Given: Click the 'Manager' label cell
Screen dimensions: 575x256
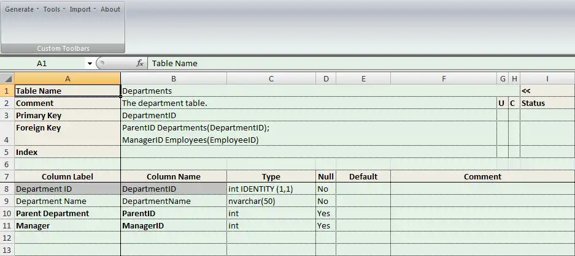Looking at the screenshot, I should coord(68,225).
